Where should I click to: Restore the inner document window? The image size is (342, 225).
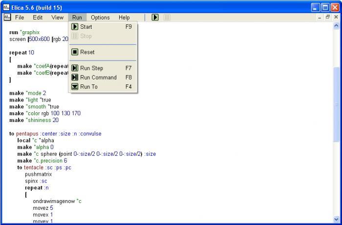pyautogui.click(x=328, y=17)
